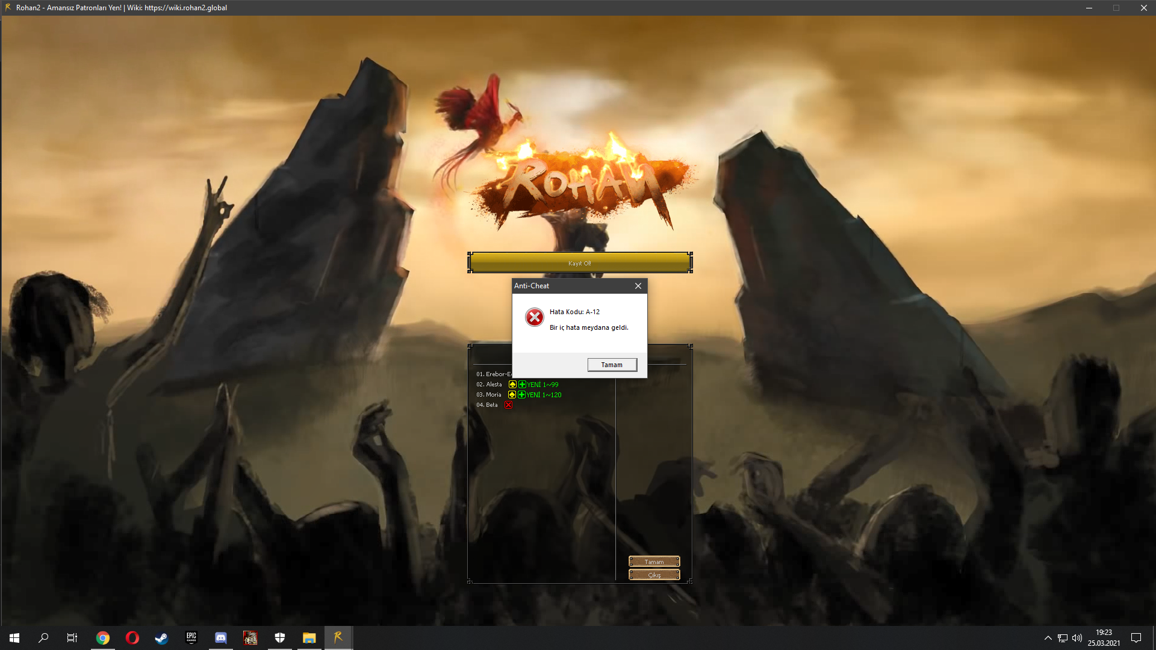Click green plus icon next to Moria
The height and width of the screenshot is (650, 1156).
point(521,395)
